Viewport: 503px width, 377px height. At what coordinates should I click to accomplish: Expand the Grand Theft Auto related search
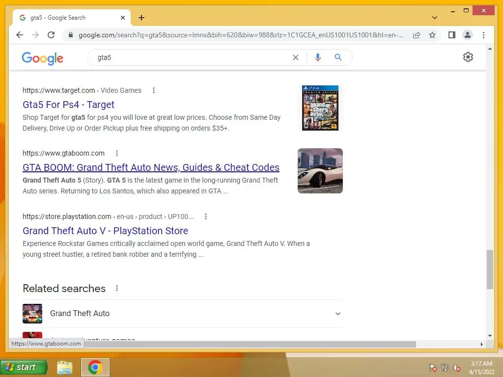click(338, 314)
